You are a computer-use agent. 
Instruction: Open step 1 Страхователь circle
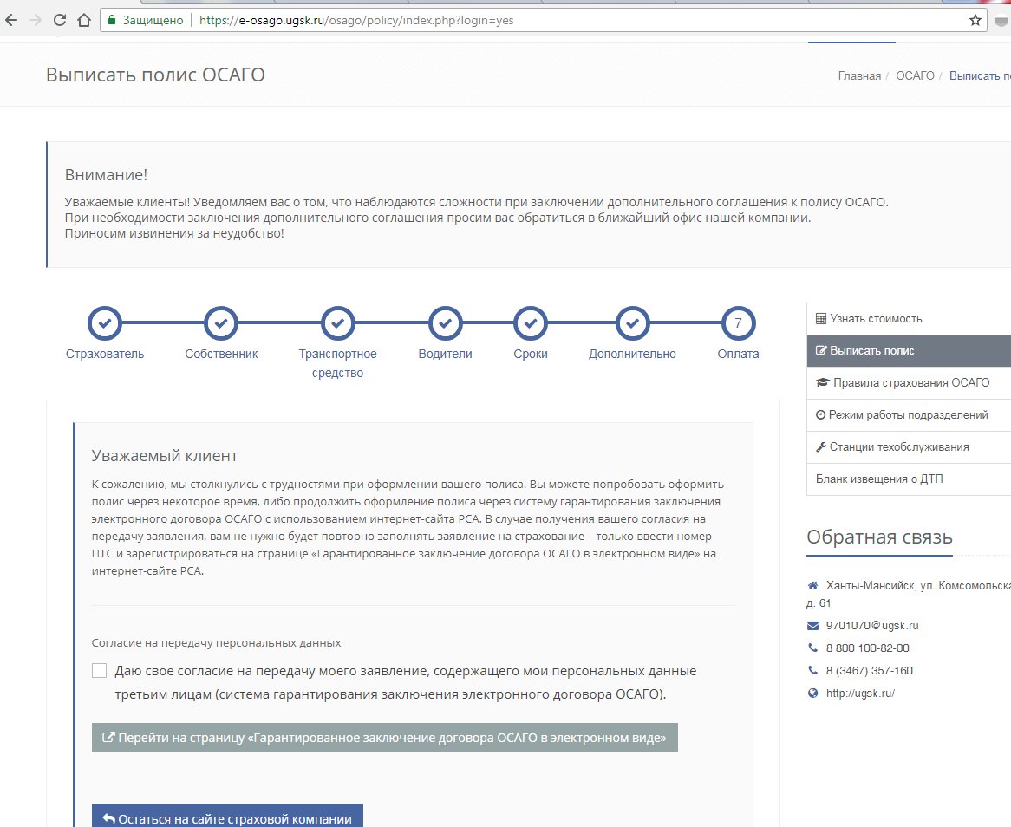tap(104, 323)
